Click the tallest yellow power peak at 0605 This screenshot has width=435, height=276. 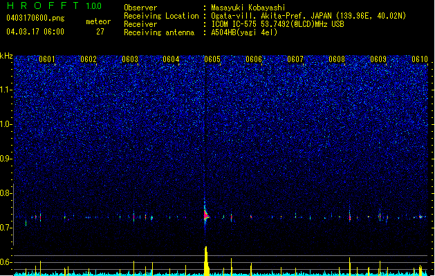(206, 261)
